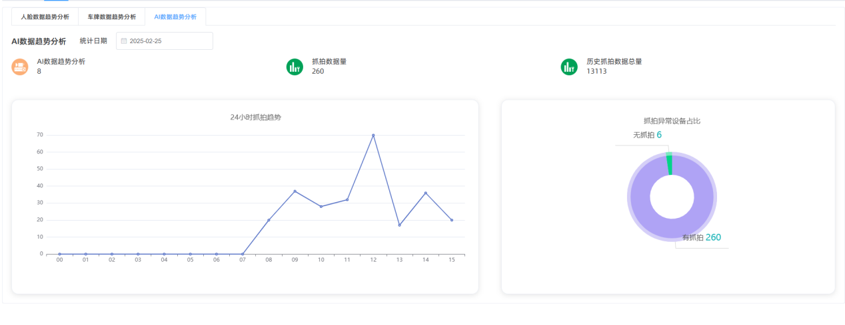845x325 pixels.
Task: Click the data point at hour 13
Action: coord(399,225)
